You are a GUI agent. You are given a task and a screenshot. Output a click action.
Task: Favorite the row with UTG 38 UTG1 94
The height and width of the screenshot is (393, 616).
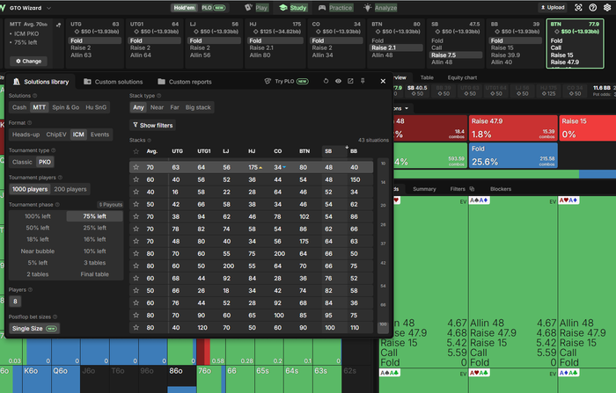[x=136, y=216]
